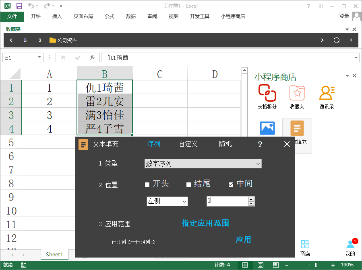
Task: Click the position number input field
Action: click(228, 201)
